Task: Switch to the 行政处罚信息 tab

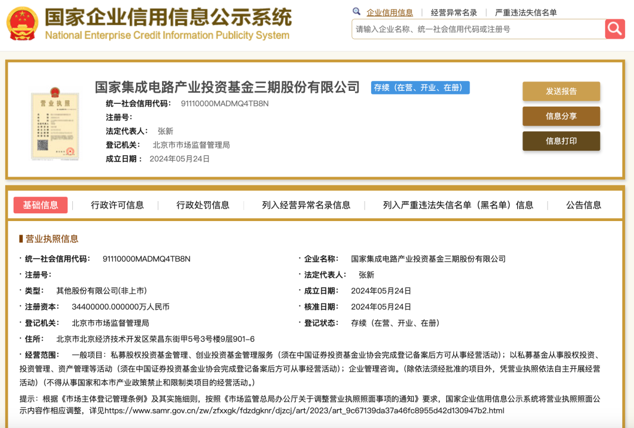Action: click(x=201, y=205)
